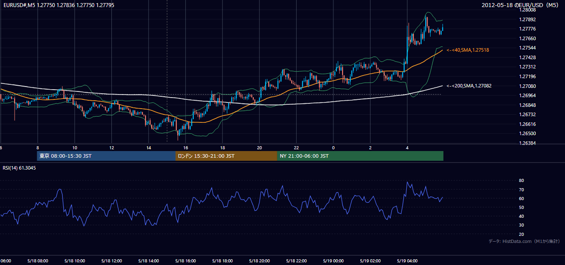Click hour label 2 under price chart
This screenshot has height=265, width=565.
pyautogui.click(x=370, y=148)
